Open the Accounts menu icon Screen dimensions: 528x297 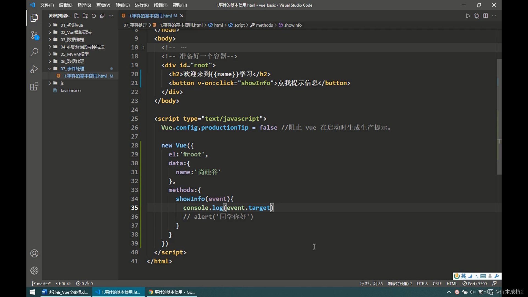pyautogui.click(x=34, y=254)
